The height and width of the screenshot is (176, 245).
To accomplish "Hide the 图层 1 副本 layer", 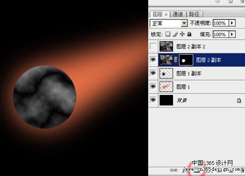I will pos(153,73).
